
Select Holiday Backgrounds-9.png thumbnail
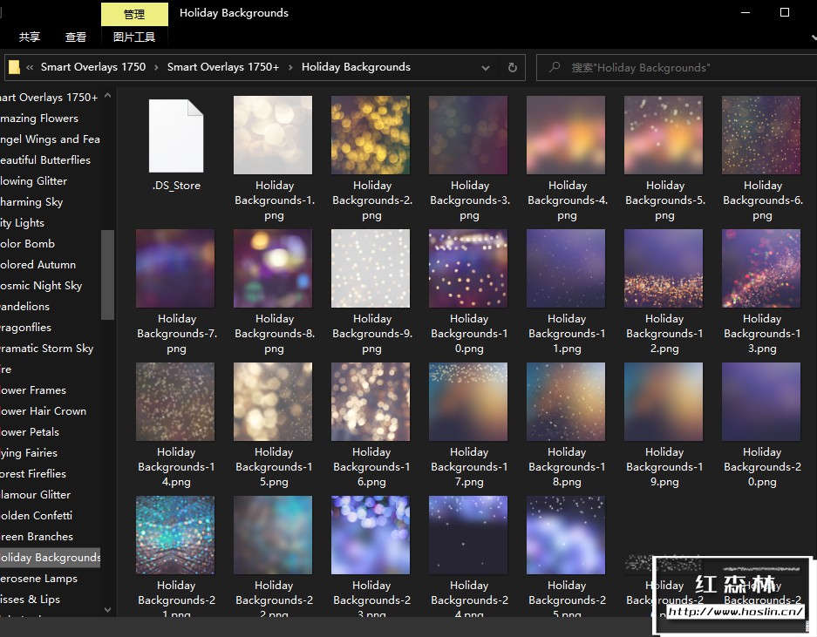pos(371,268)
